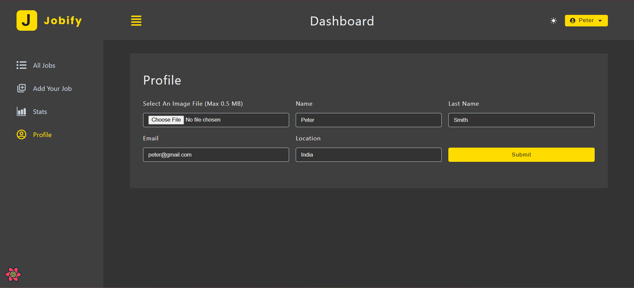Click the Jobify J logo icon

(27, 20)
